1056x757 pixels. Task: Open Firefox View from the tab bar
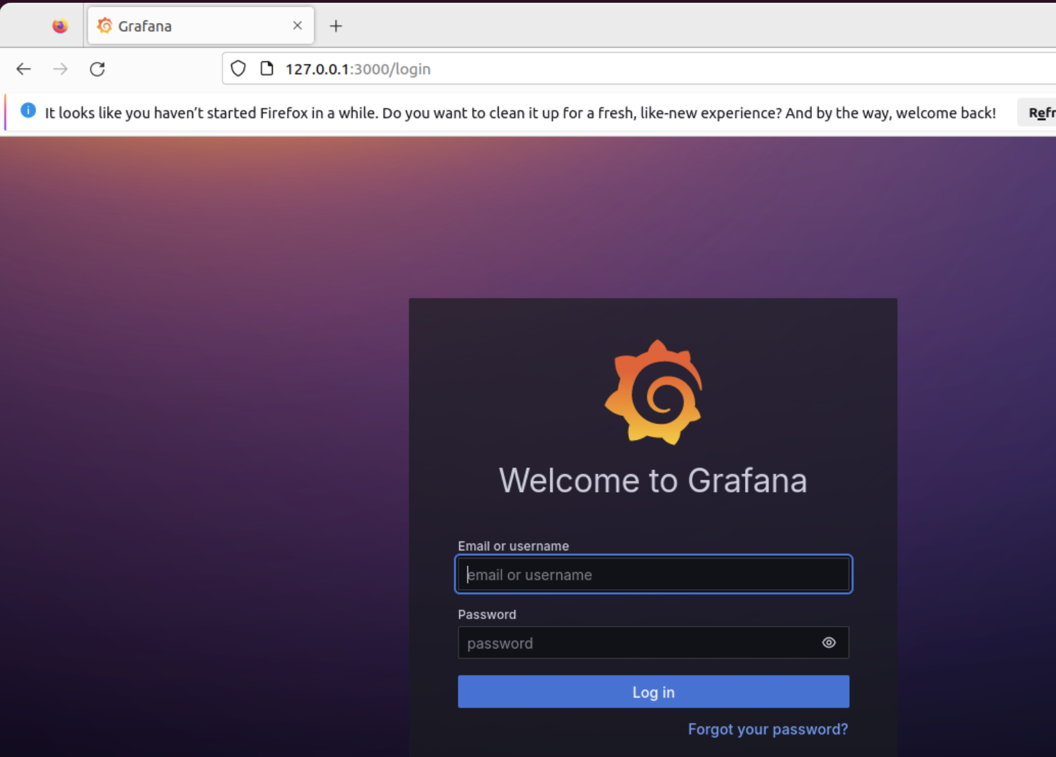60,26
